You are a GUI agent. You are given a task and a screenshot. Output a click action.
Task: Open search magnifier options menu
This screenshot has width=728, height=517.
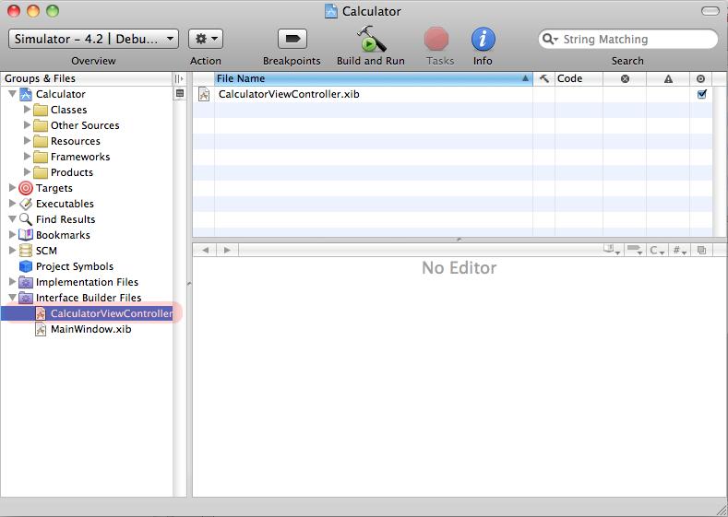point(550,40)
